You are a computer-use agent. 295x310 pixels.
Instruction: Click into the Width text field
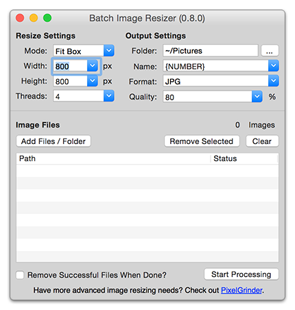click(71, 67)
